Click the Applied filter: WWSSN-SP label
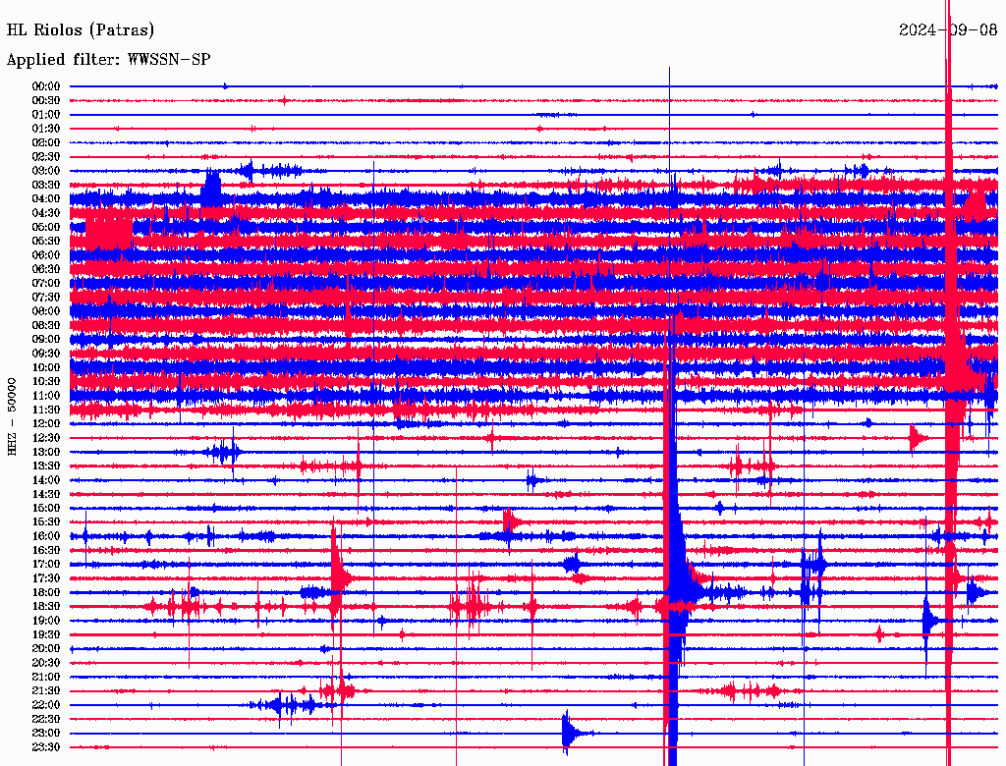Image resolution: width=1006 pixels, height=766 pixels. coord(108,60)
